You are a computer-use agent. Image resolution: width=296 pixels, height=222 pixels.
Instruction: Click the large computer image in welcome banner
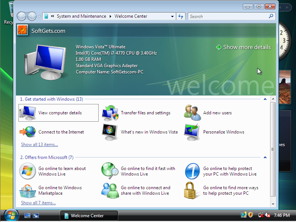click(x=45, y=62)
